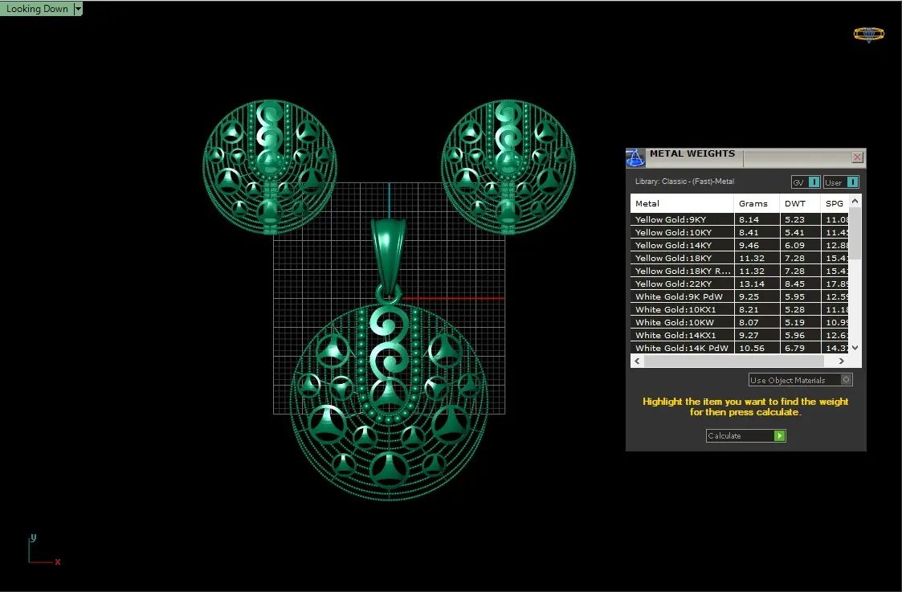Screen dimensions: 902x592
Task: Click the Library: Classic - (Fast)-Metal label
Action: coord(684,182)
